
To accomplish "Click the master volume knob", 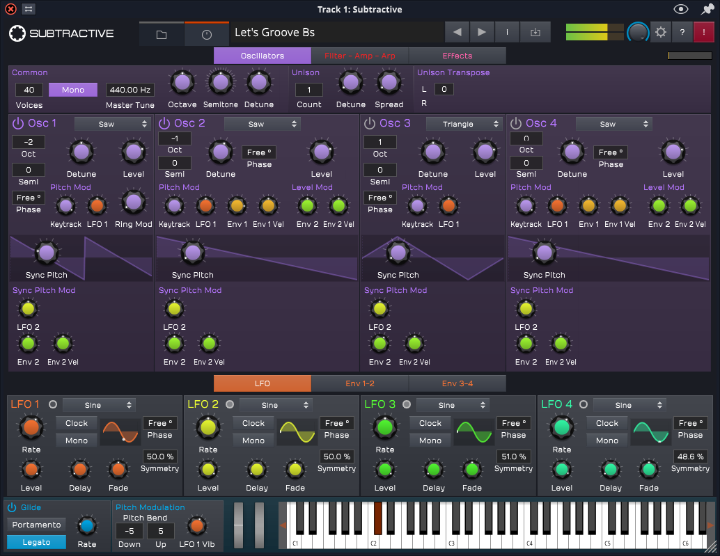I will point(638,32).
